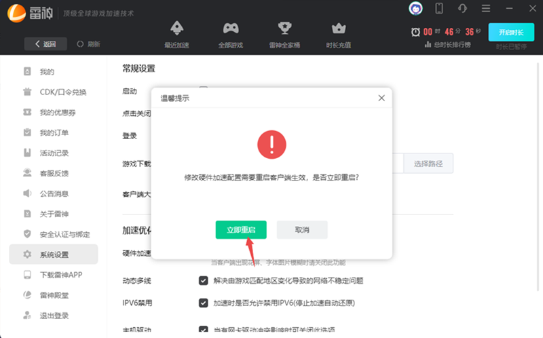Open the hamburger menu icon
Screen dimensions: 543x338
click(x=486, y=8)
